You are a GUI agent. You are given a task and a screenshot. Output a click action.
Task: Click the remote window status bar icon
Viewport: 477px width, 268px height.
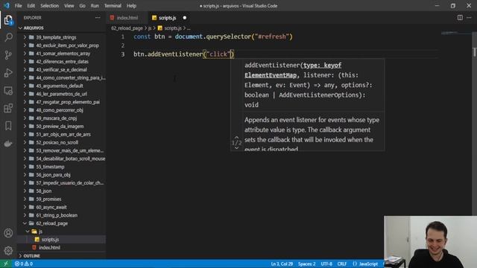click(5, 264)
